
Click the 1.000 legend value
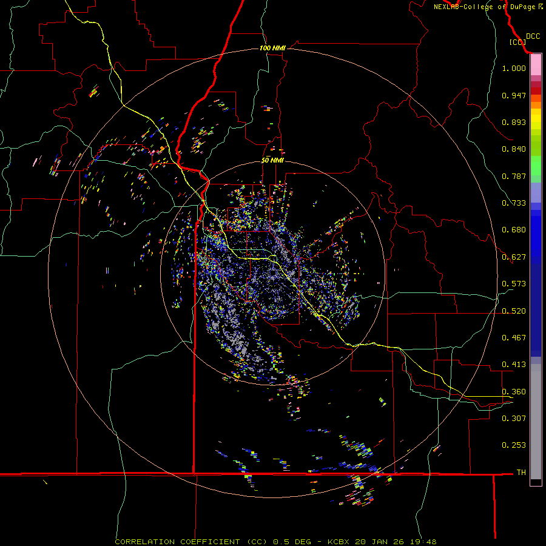(514, 68)
